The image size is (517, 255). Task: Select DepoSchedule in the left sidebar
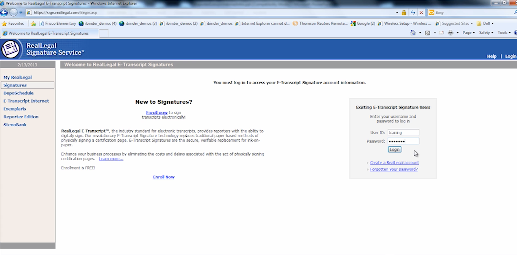click(x=18, y=93)
